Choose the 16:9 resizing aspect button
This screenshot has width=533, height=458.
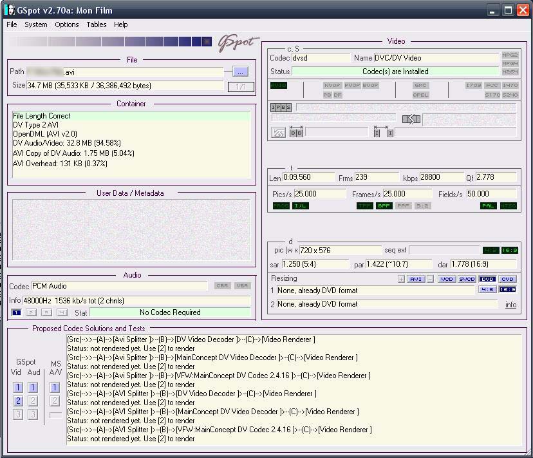coord(507,290)
